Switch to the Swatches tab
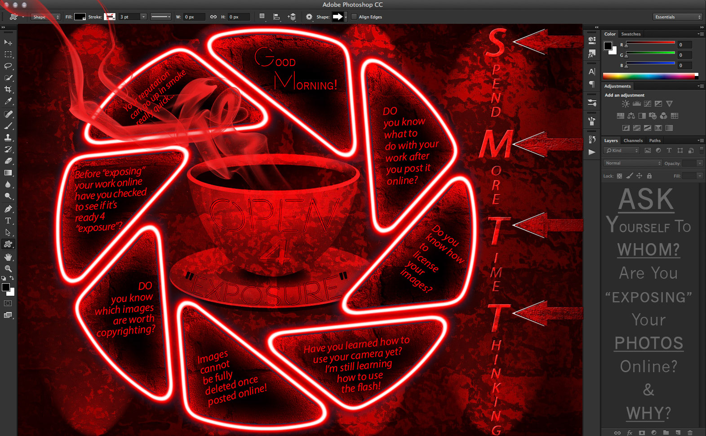 coord(631,34)
